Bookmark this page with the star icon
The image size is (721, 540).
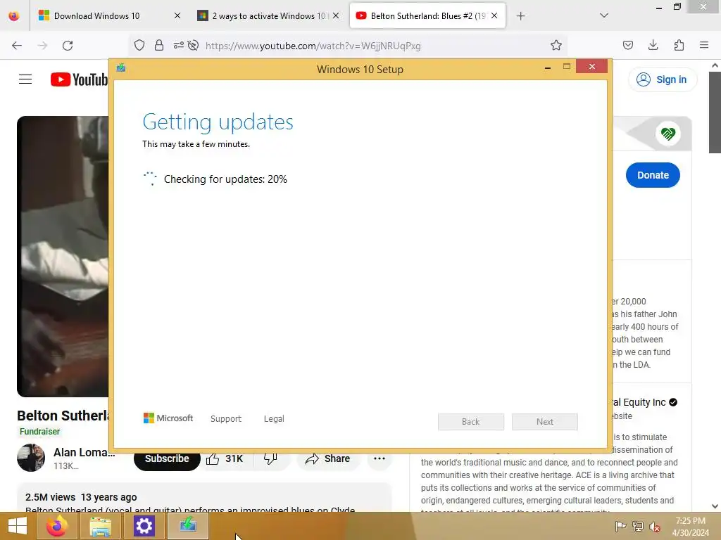pyautogui.click(x=556, y=45)
